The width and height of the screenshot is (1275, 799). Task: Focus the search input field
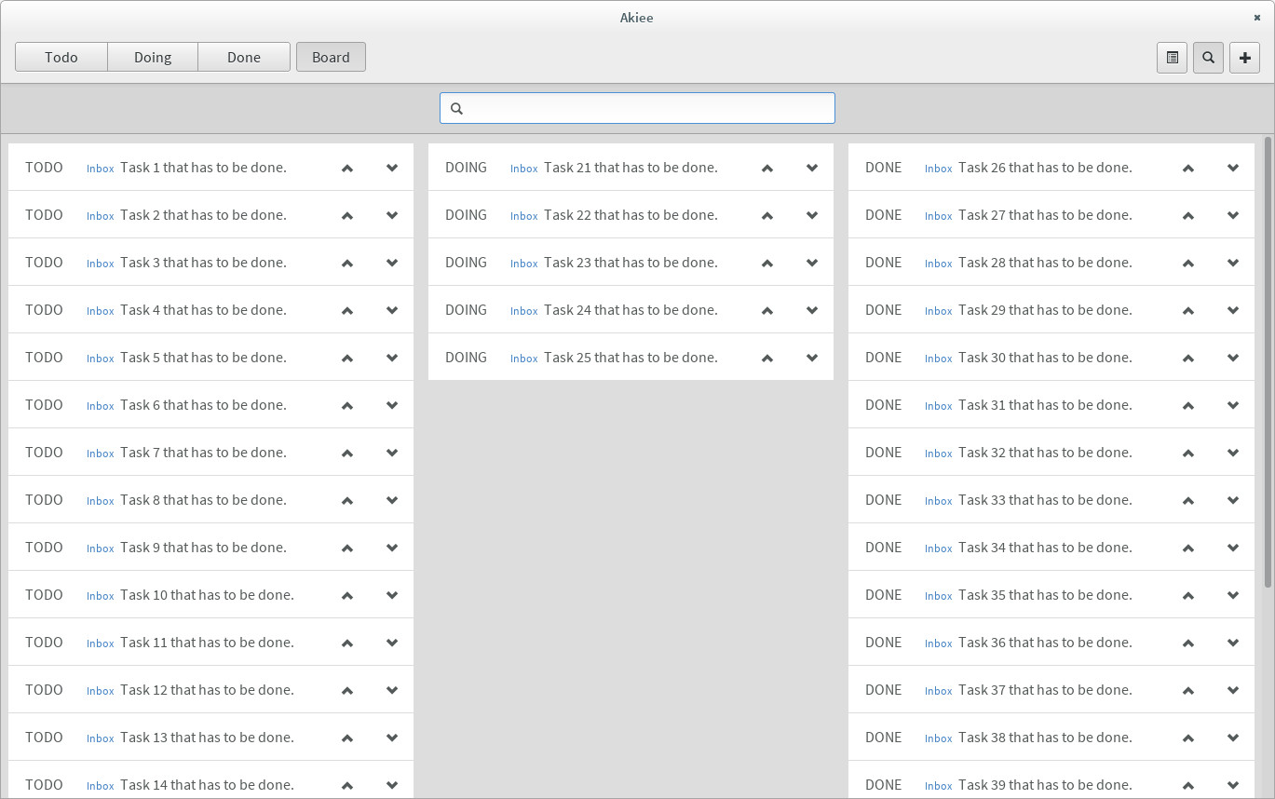click(637, 108)
